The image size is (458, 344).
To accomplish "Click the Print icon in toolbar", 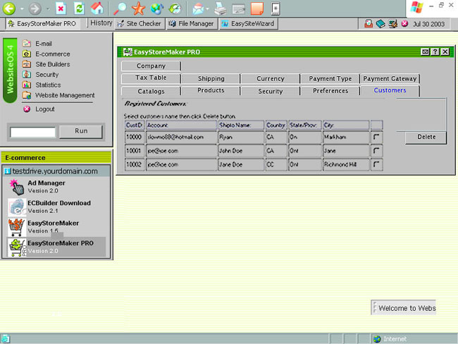I will (220, 8).
